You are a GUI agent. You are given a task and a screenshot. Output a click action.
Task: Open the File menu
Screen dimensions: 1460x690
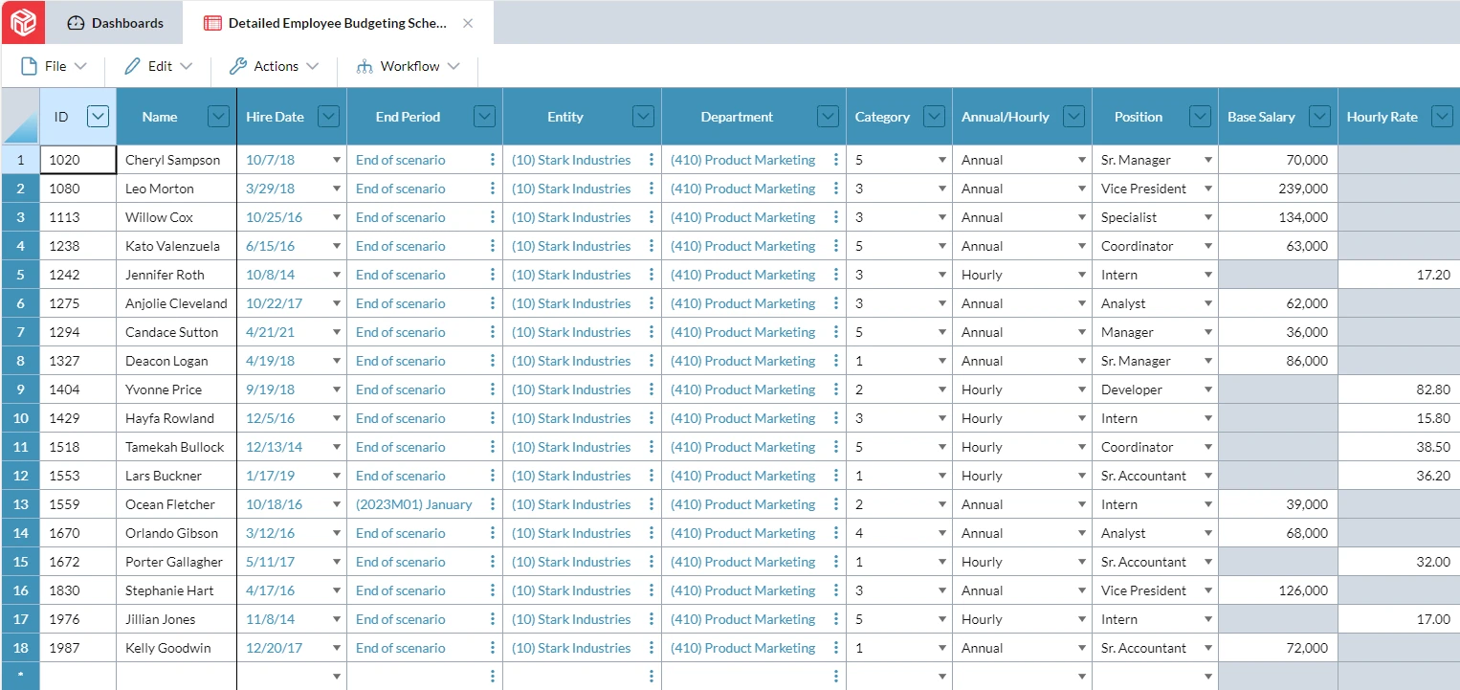click(x=55, y=66)
